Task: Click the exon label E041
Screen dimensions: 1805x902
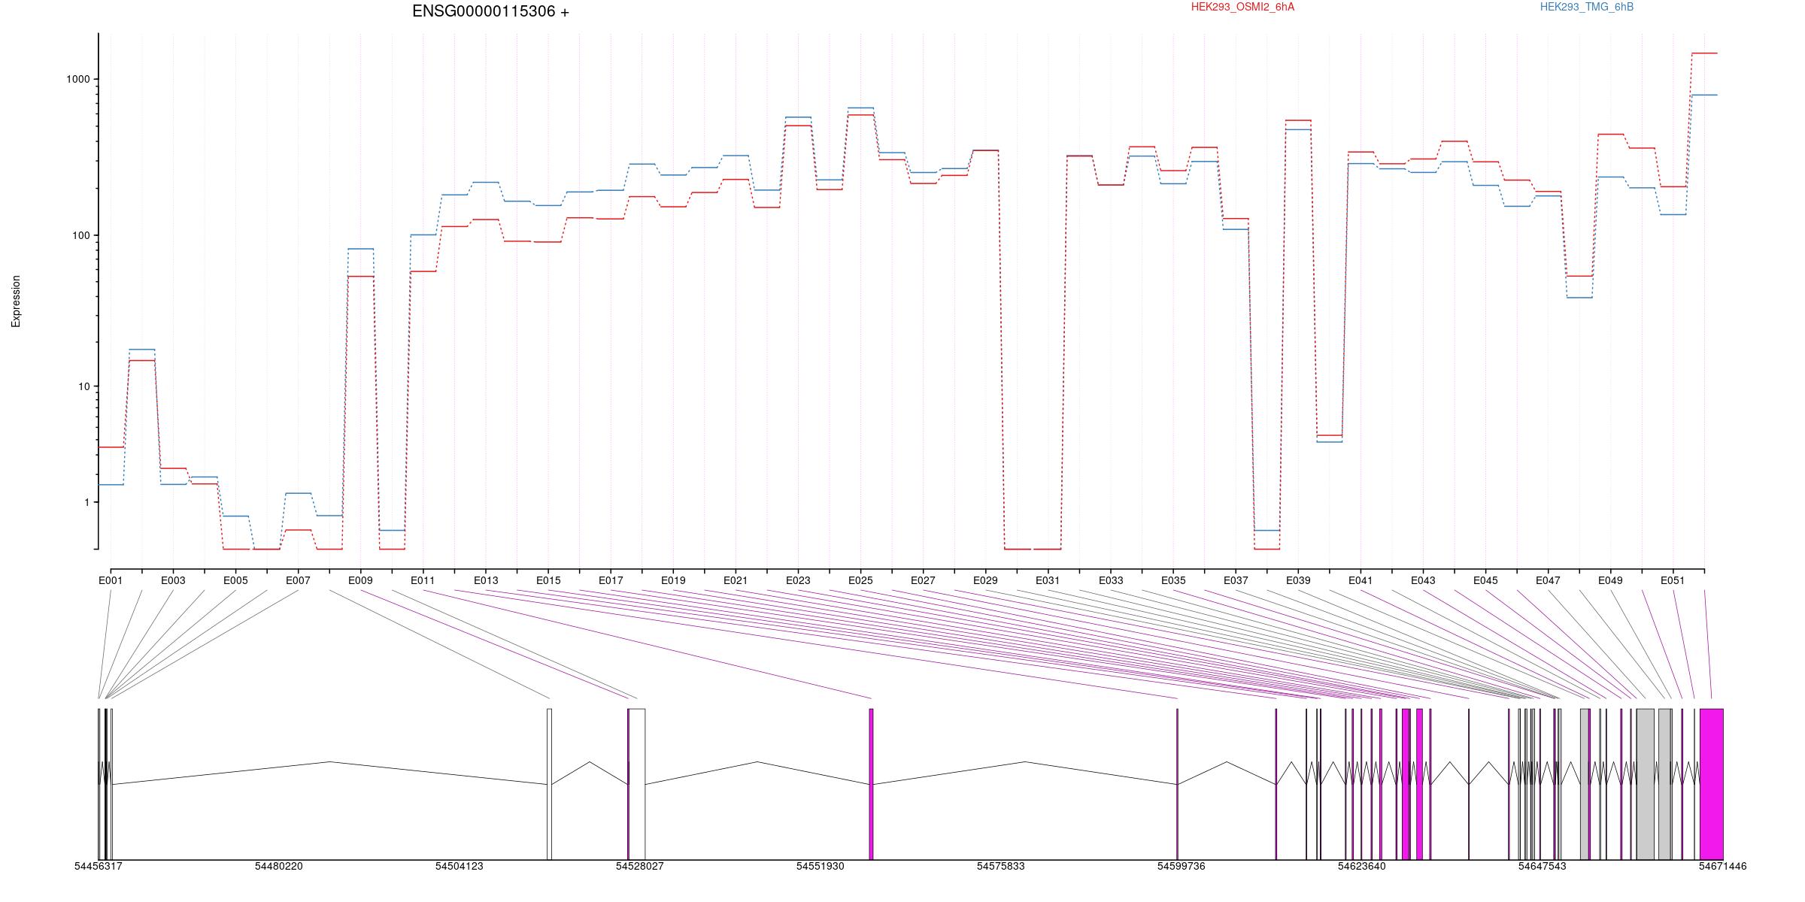Action: coord(1361,580)
